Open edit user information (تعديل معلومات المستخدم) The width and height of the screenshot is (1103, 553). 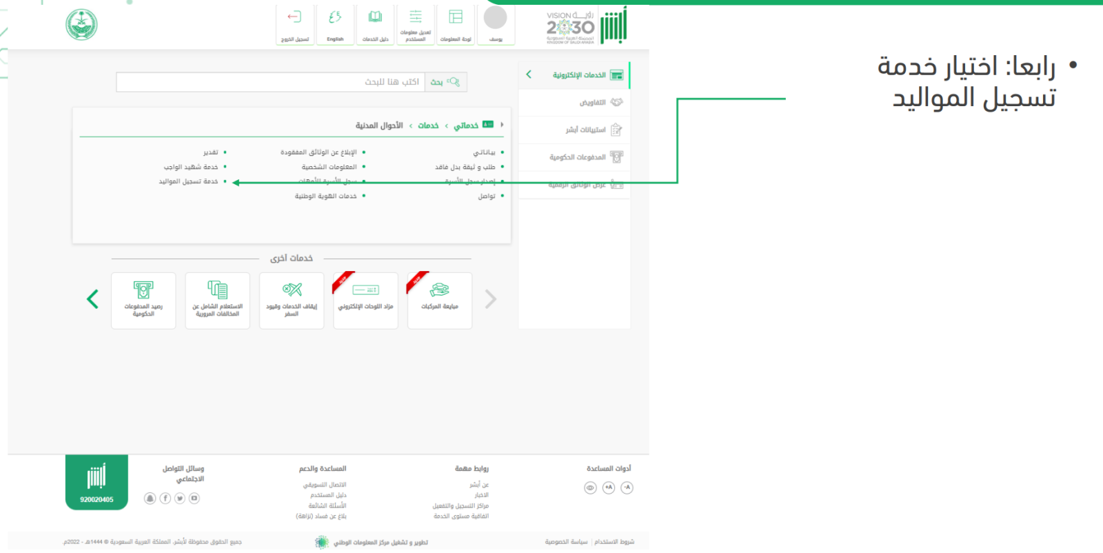415,25
